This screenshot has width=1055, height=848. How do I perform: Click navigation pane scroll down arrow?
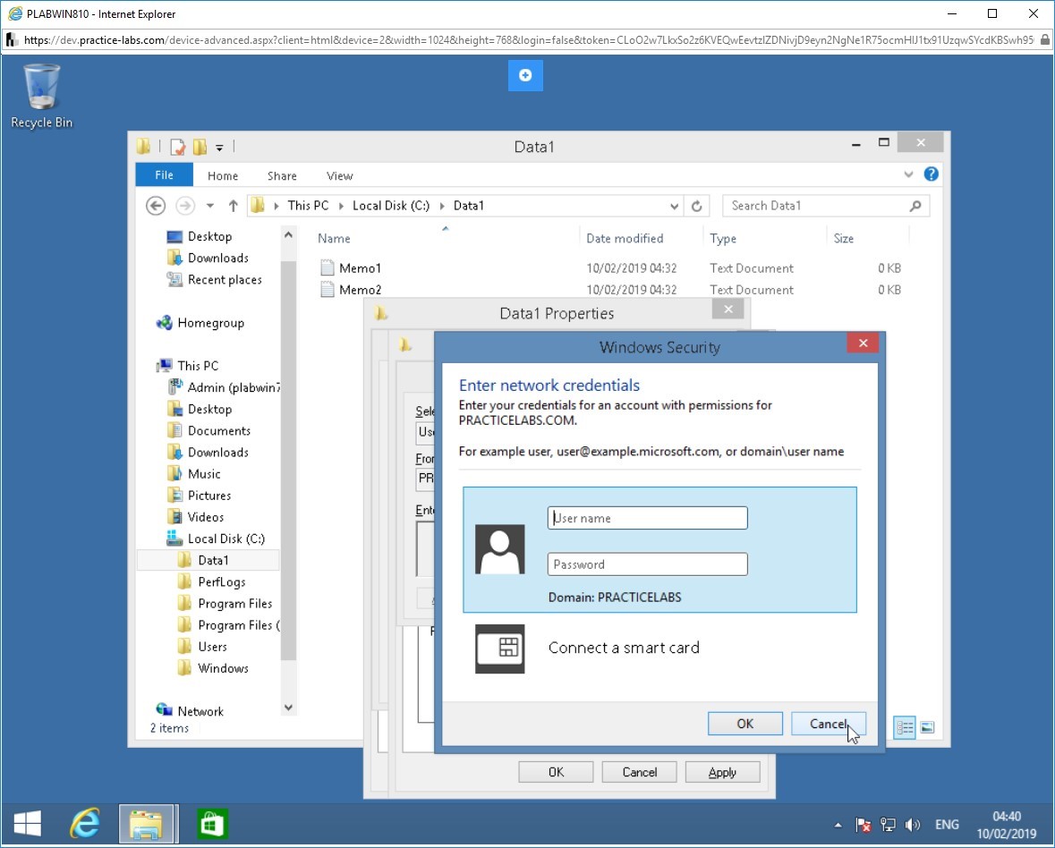288,708
